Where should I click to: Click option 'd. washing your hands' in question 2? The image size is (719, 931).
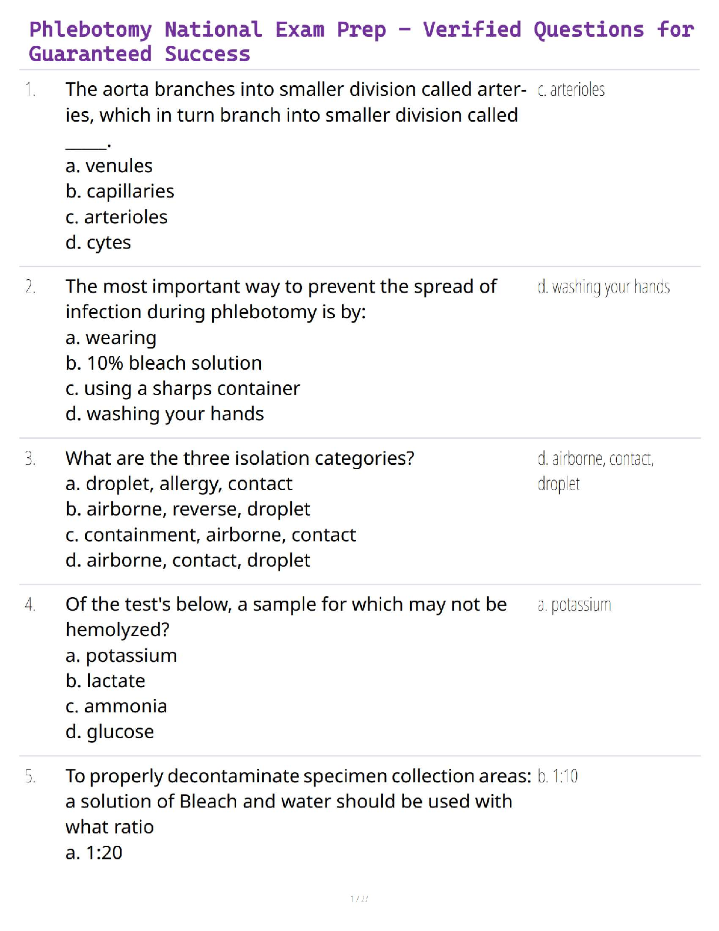pos(164,414)
